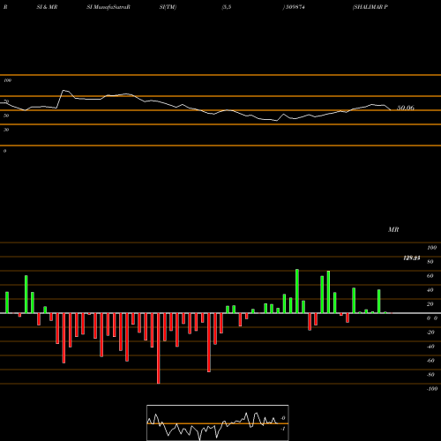Select the longest red MR histogram bar

[159, 348]
